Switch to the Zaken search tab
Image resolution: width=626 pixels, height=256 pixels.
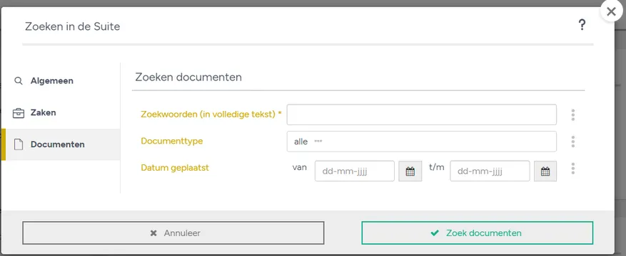[60, 112]
